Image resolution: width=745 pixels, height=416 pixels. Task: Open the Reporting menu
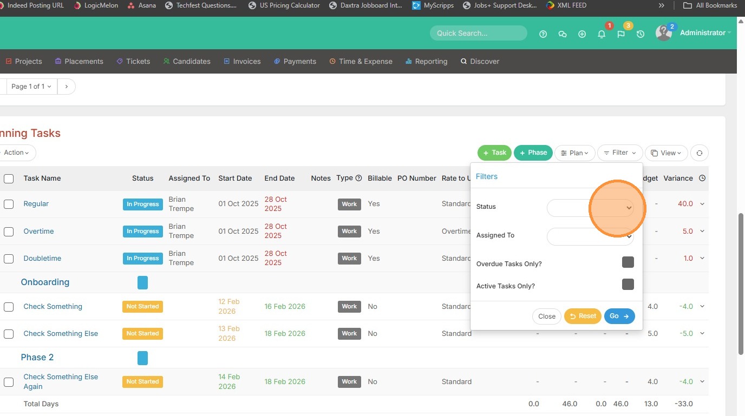[x=427, y=61]
